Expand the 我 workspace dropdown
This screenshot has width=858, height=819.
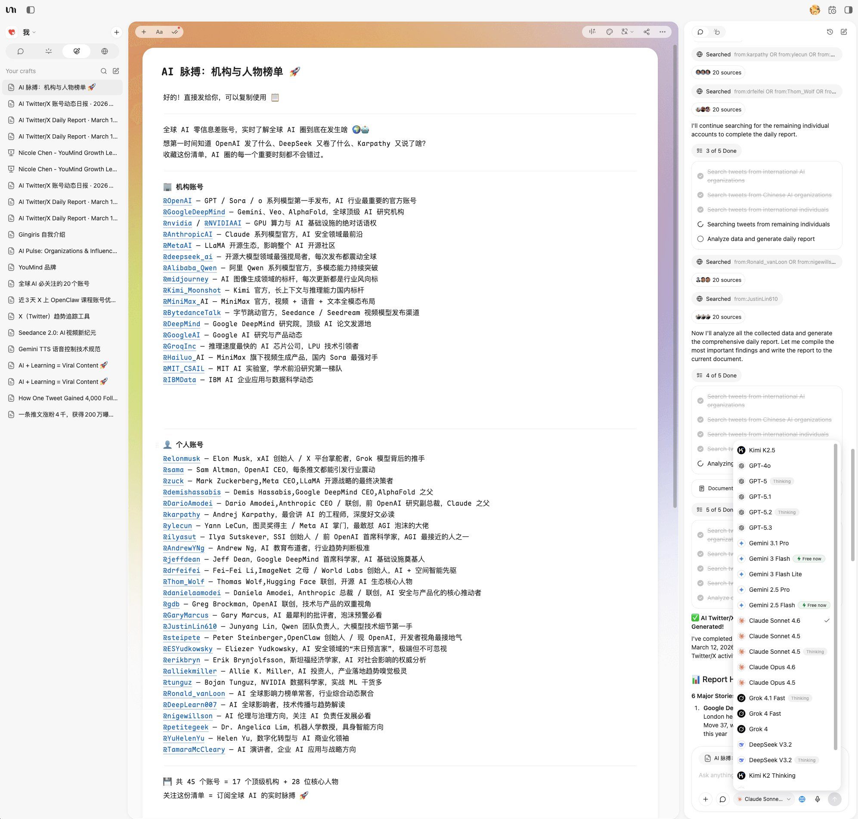coord(29,32)
